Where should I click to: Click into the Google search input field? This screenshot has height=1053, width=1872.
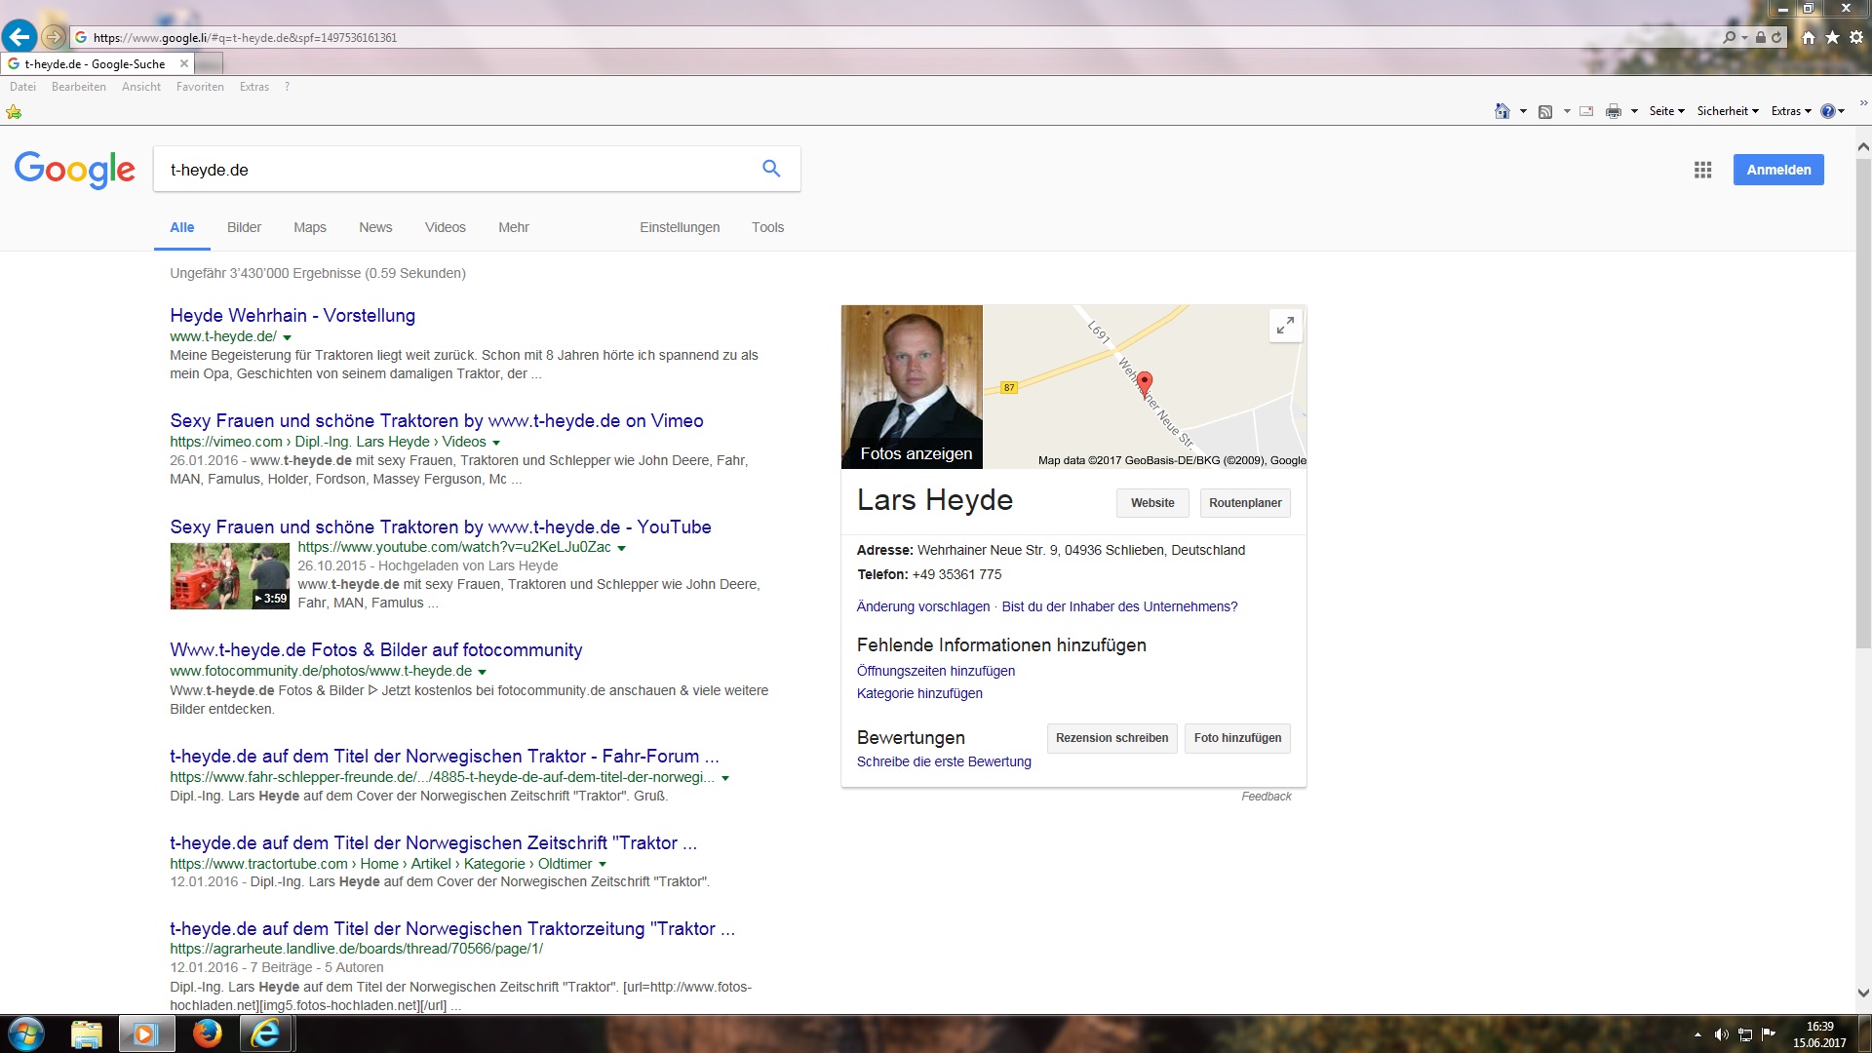tap(453, 170)
